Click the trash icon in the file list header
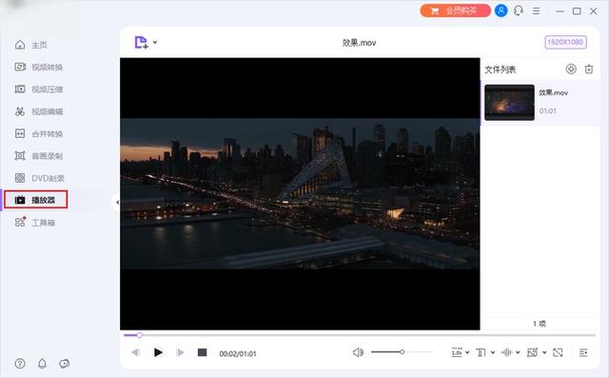The width and height of the screenshot is (609, 378). click(589, 70)
